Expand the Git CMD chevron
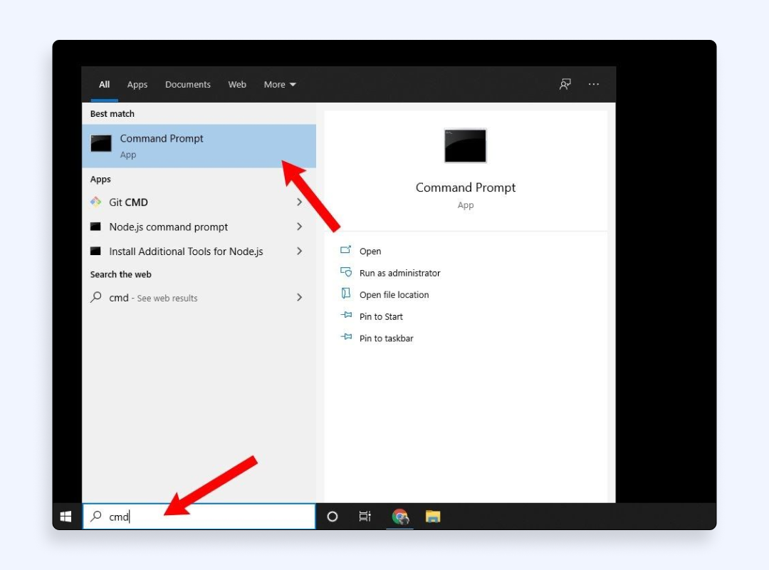769x570 pixels. coord(299,202)
